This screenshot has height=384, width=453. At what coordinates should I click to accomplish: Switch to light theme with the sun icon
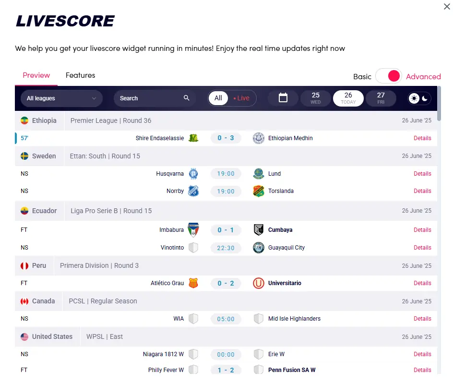[414, 98]
